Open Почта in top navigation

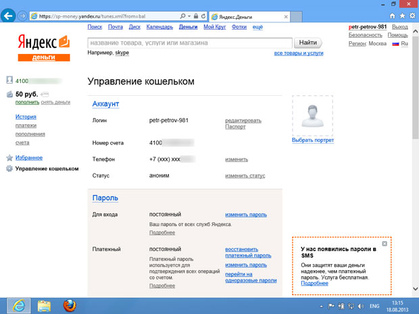(x=116, y=27)
